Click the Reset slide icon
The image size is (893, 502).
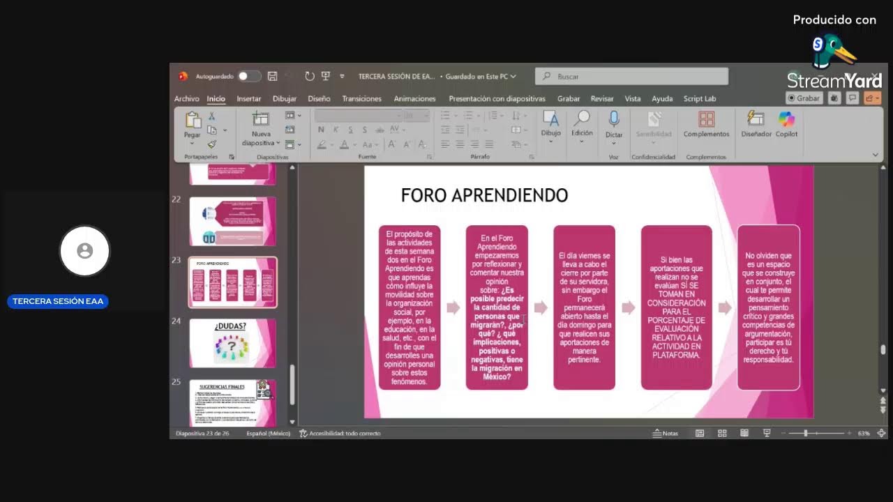(x=290, y=130)
